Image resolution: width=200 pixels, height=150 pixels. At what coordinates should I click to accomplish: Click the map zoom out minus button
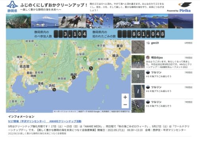[125, 105]
